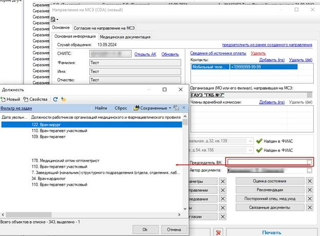Open the Сведения об источнике оплаты link
The width and height of the screenshot is (320, 236).
pos(218,53)
